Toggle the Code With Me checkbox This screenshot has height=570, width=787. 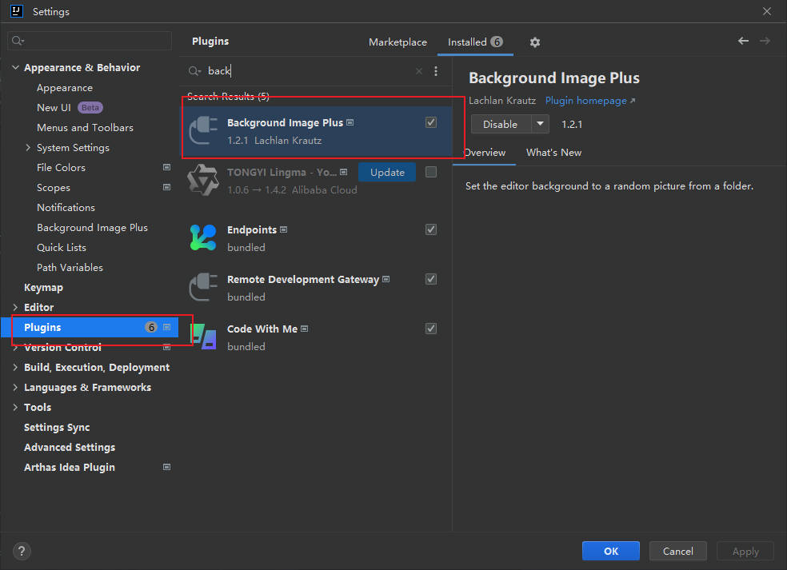(430, 329)
